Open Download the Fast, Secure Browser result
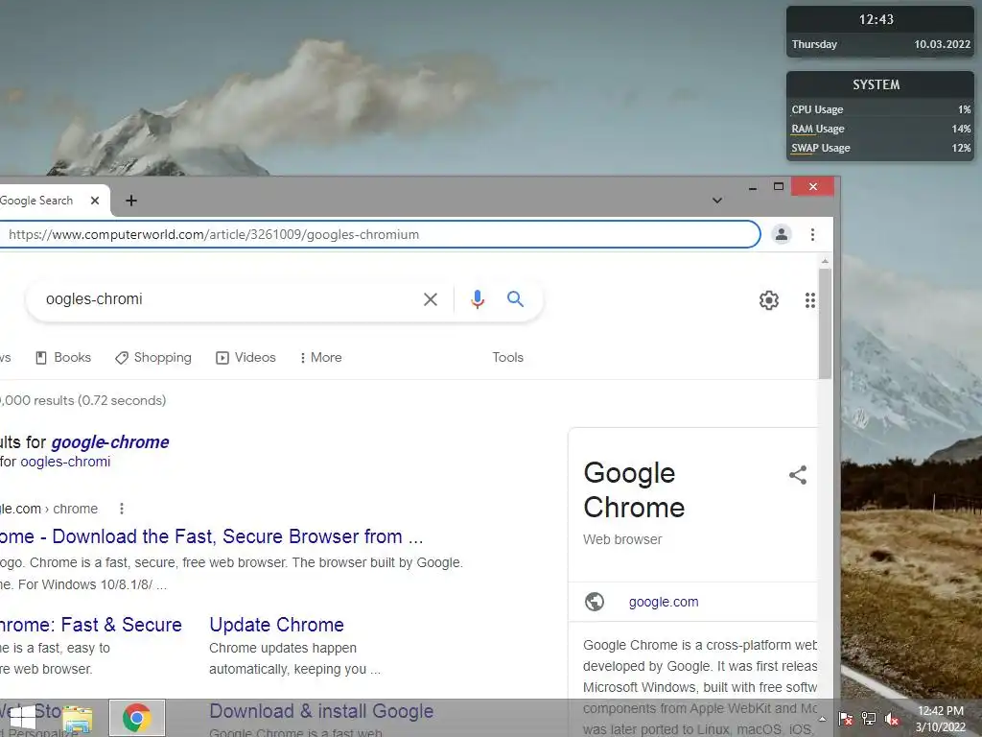982x737 pixels. click(211, 537)
